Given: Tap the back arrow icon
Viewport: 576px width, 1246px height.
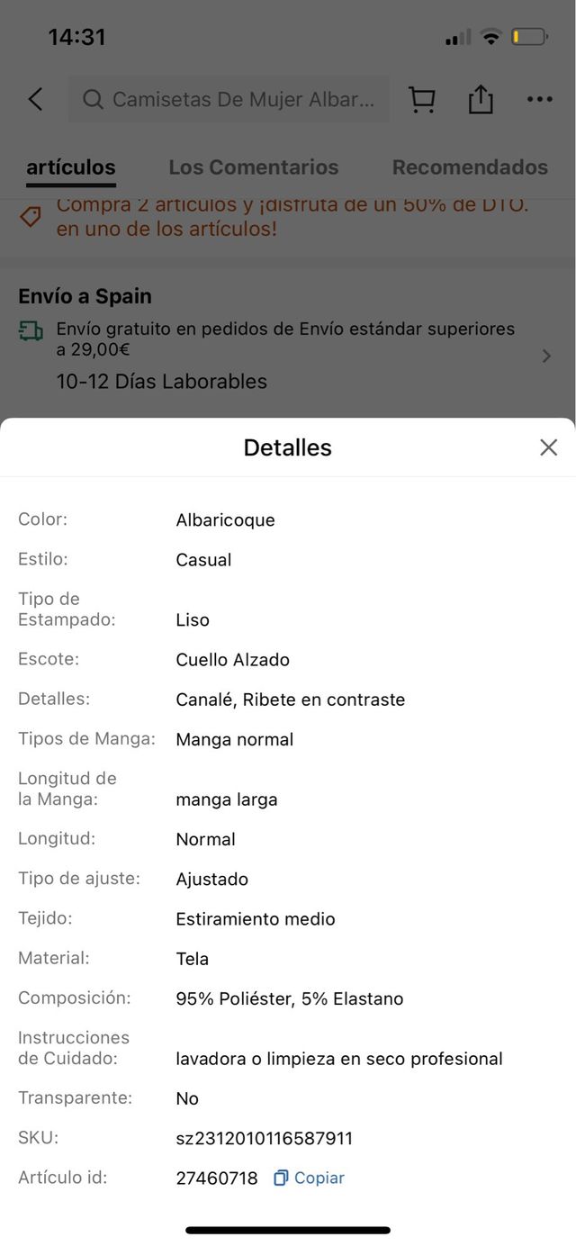Looking at the screenshot, I should click(35, 99).
